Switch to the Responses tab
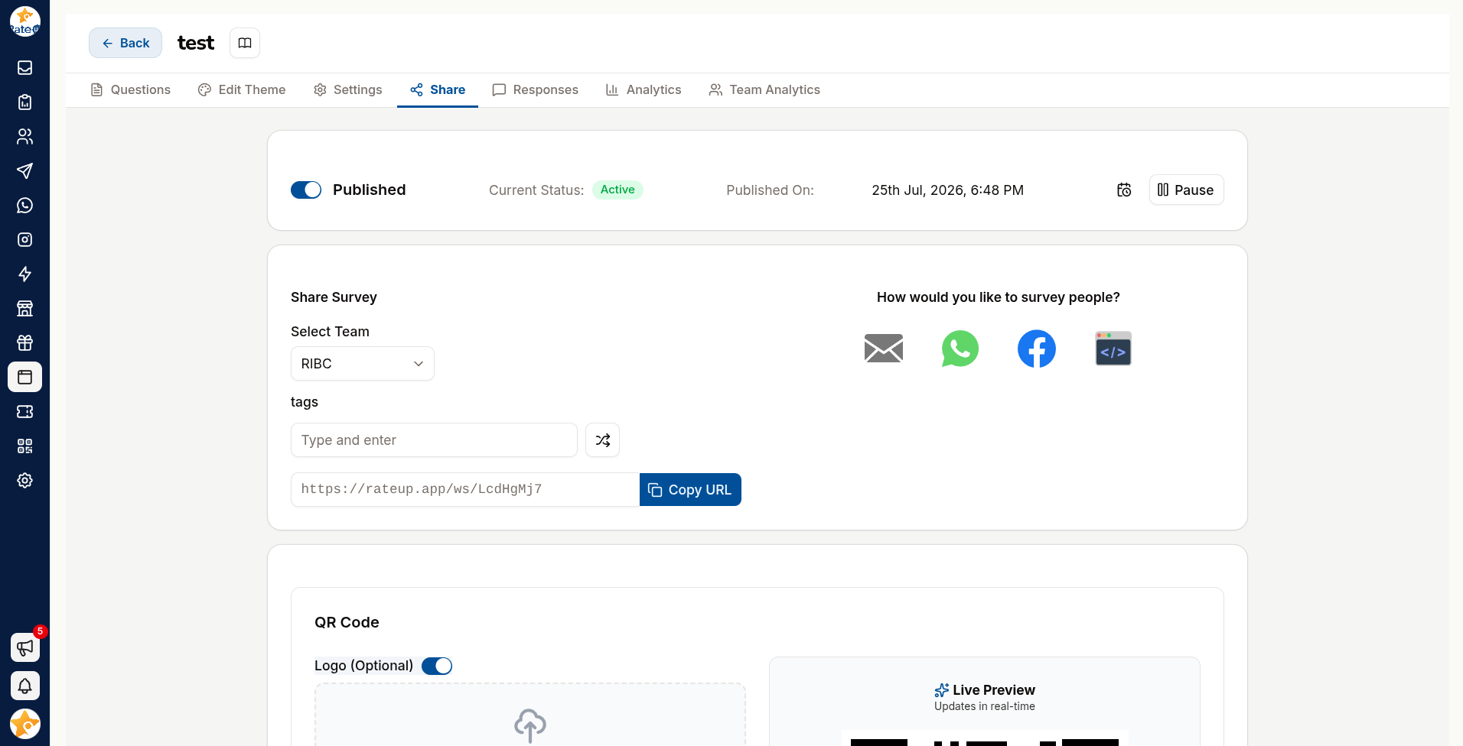The width and height of the screenshot is (1463, 746). [536, 89]
